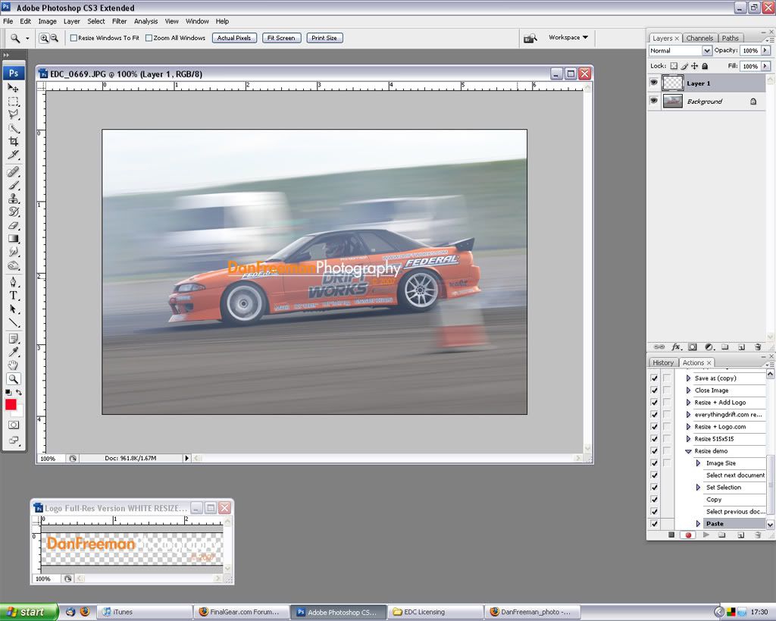This screenshot has width=776, height=621.
Task: Select the Polygonal Lasso tool
Action: 14,114
